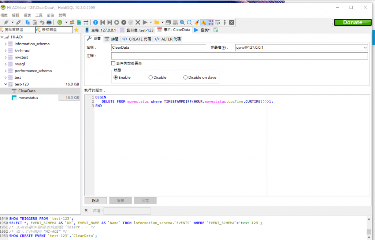Image resolution: width=375 pixels, height=240 pixels.
Task: Expand the mysql database node
Action: click(5, 64)
